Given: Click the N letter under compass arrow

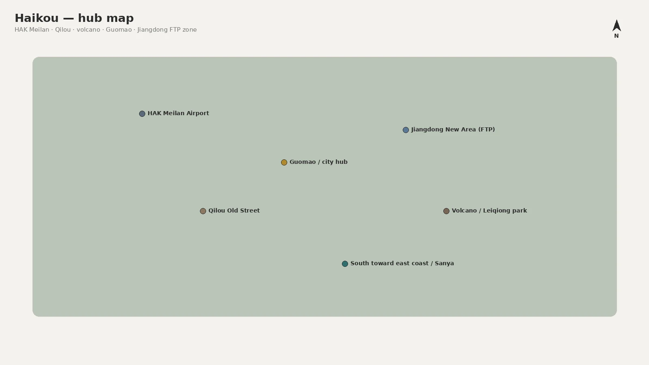Looking at the screenshot, I should pos(617,36).
